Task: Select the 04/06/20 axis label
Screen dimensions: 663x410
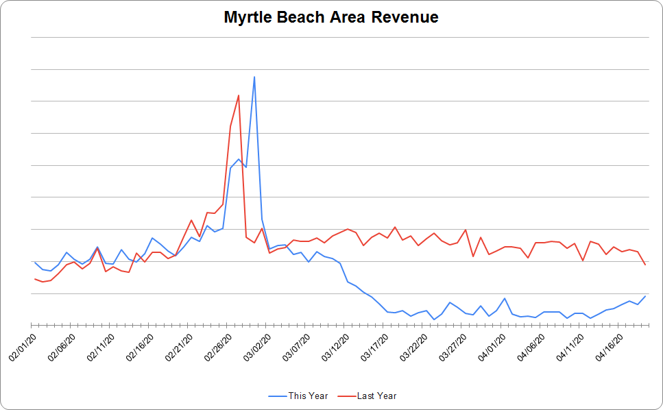Action: pos(531,348)
